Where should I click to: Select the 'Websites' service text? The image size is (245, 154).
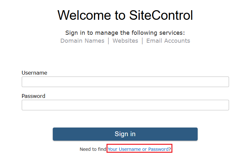tap(125, 41)
